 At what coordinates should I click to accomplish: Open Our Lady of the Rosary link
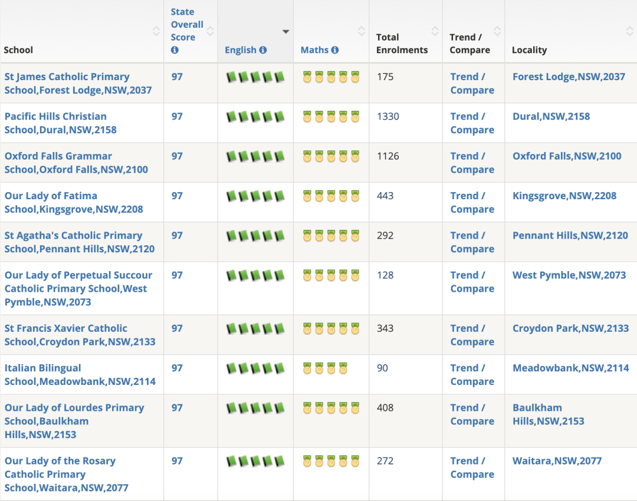click(x=66, y=474)
